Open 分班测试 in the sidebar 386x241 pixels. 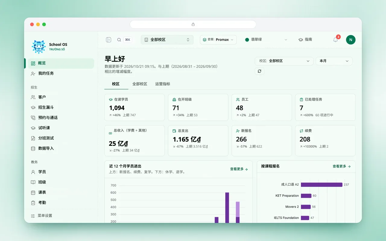coord(61,138)
